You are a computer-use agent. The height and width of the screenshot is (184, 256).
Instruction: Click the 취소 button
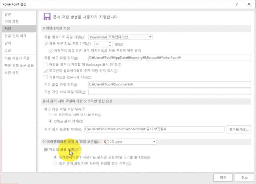(244, 177)
